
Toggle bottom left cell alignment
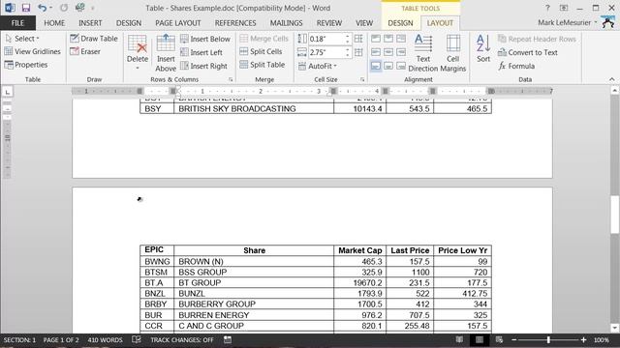coord(376,66)
